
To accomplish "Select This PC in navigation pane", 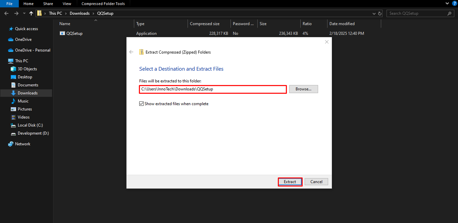I will point(21,61).
